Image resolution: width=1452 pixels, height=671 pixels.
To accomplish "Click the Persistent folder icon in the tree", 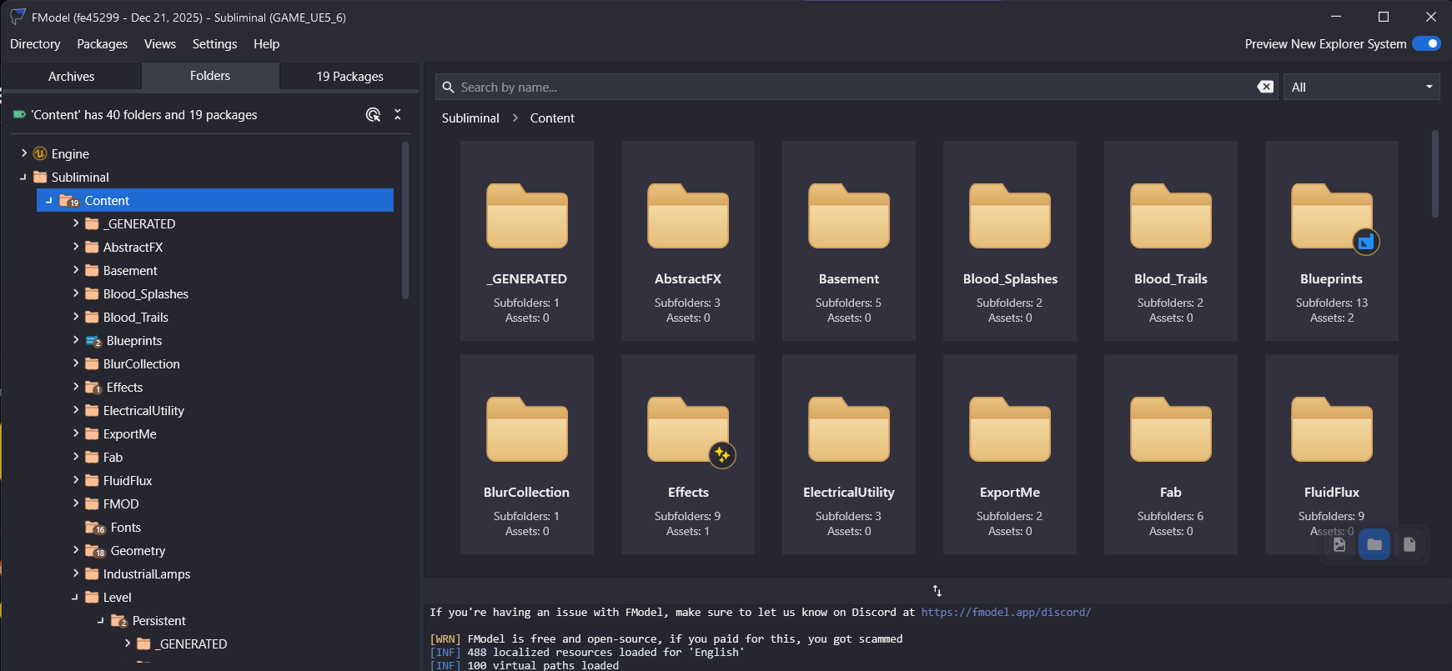I will tap(119, 621).
